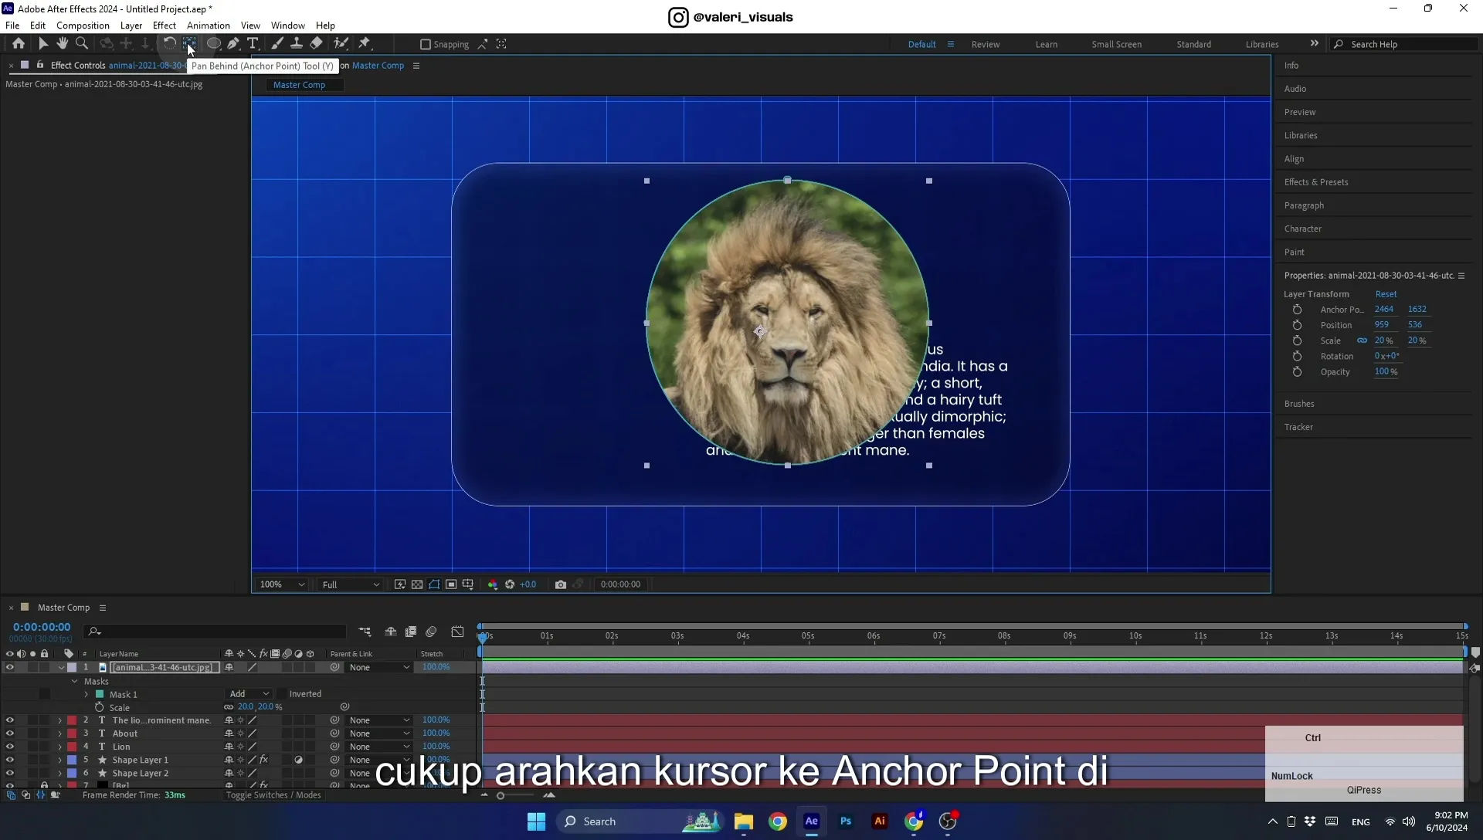Select the Selection (arrow) tool

[x=43, y=44]
